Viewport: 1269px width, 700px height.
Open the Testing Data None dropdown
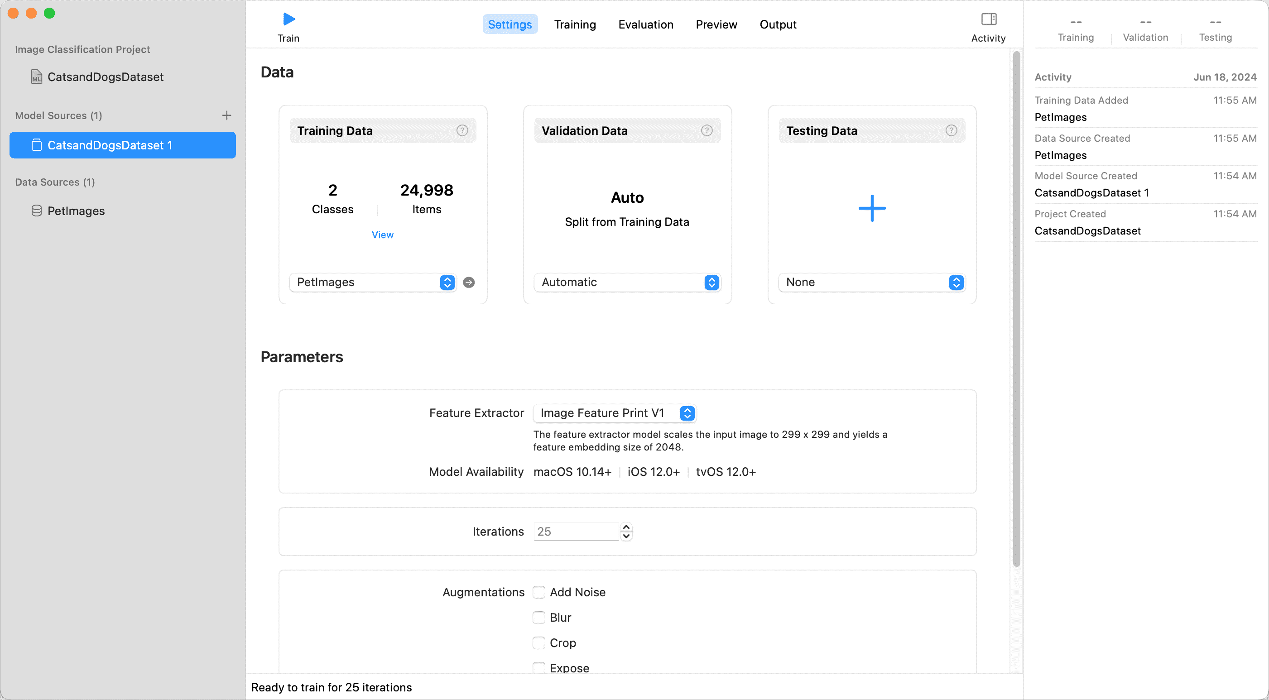(871, 282)
